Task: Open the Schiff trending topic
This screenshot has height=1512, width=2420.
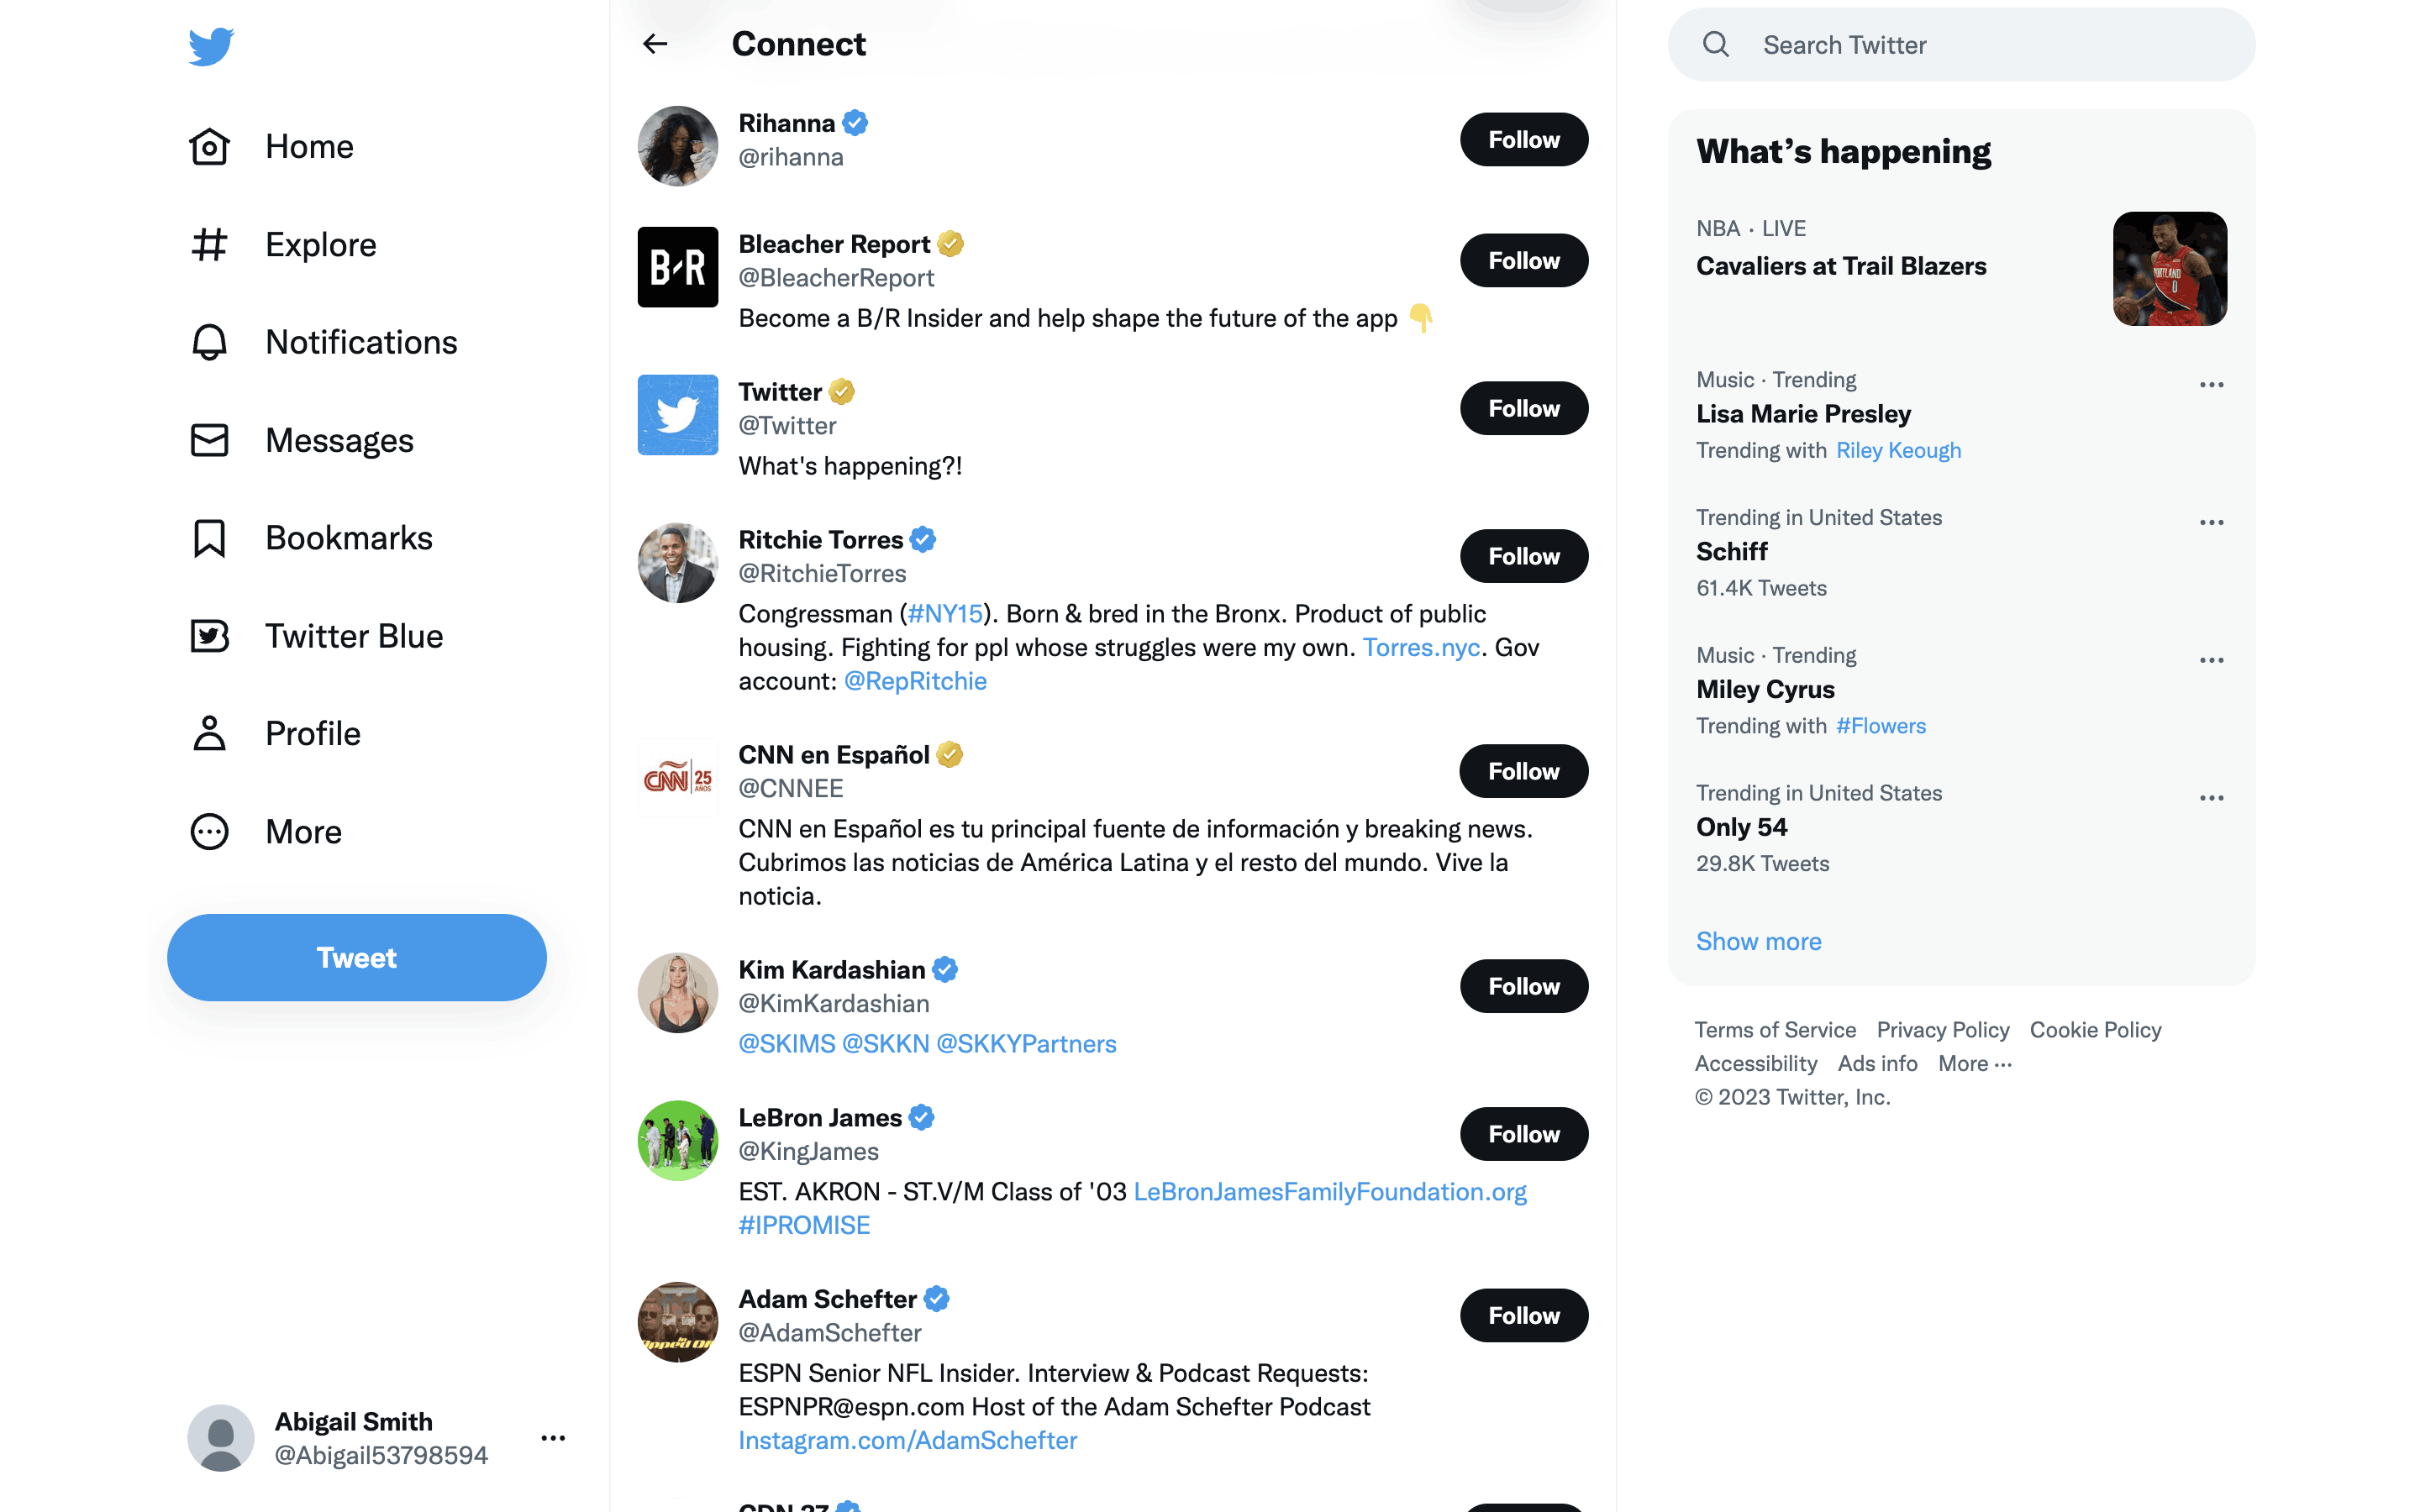Action: (x=1732, y=552)
